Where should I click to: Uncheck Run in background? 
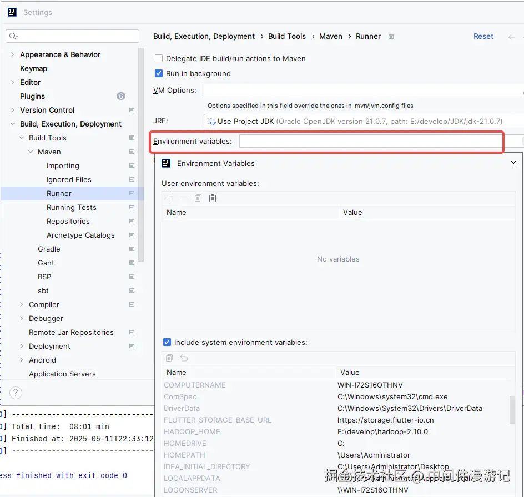pyautogui.click(x=159, y=73)
